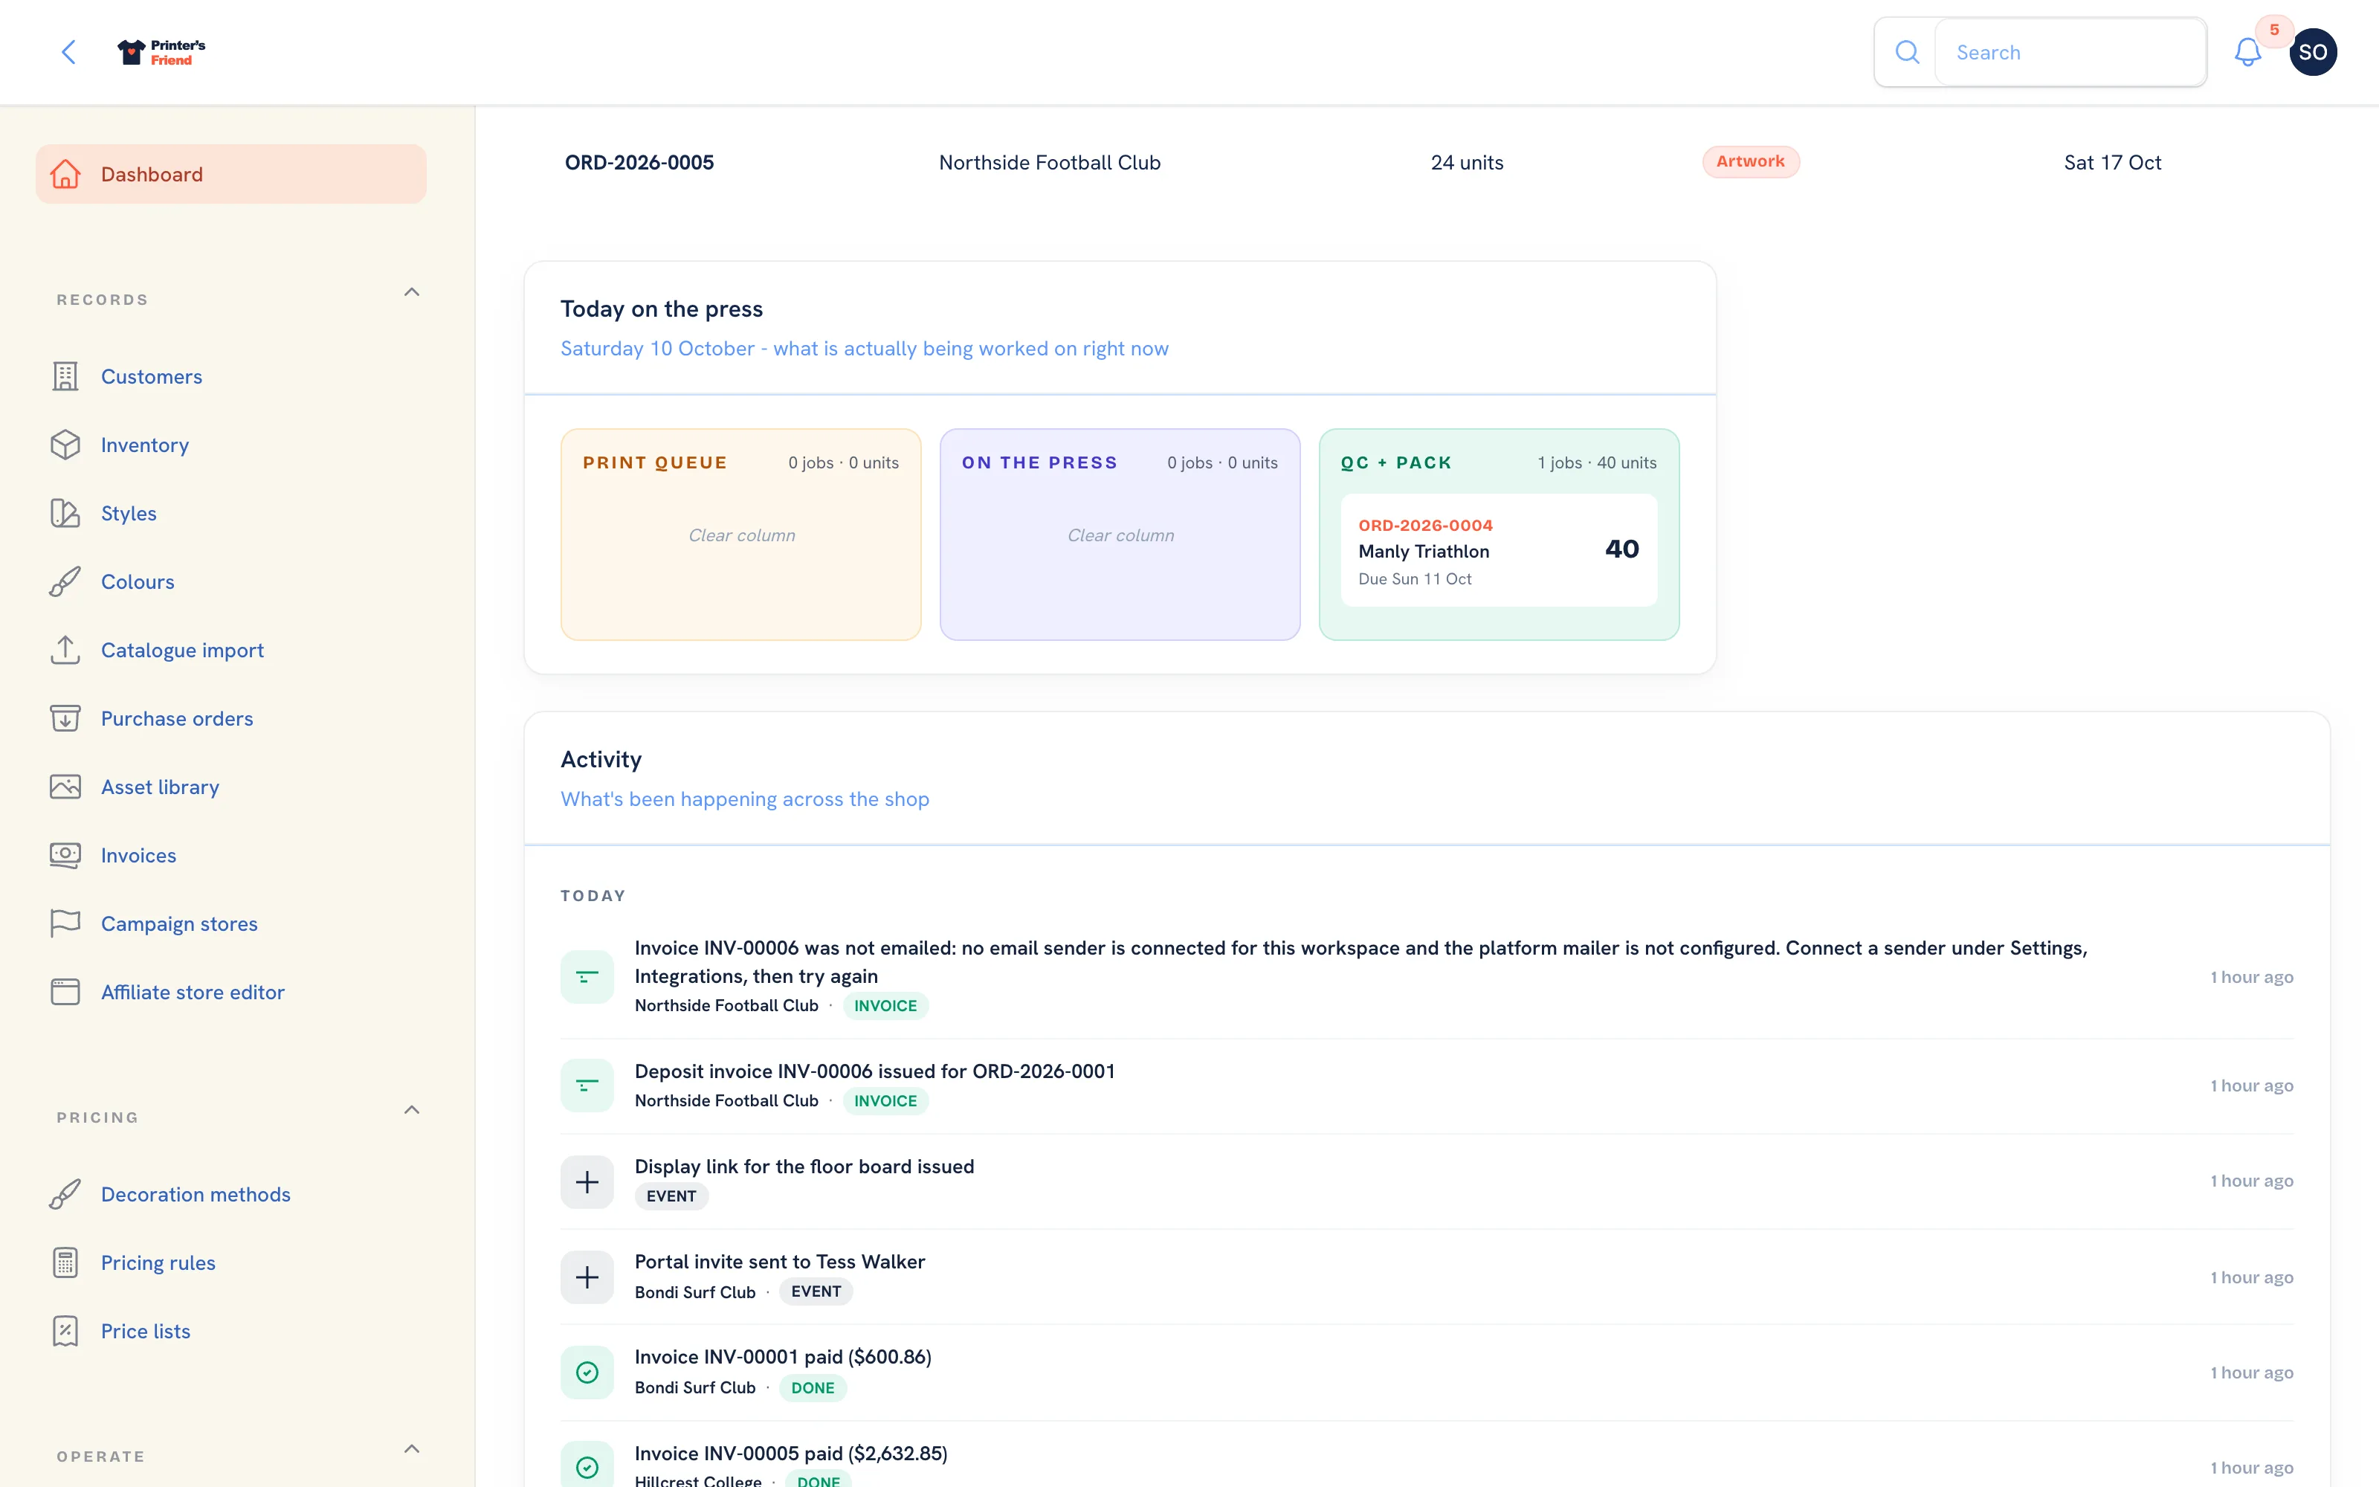Click the On The Press column header
2379x1487 pixels.
point(1040,462)
